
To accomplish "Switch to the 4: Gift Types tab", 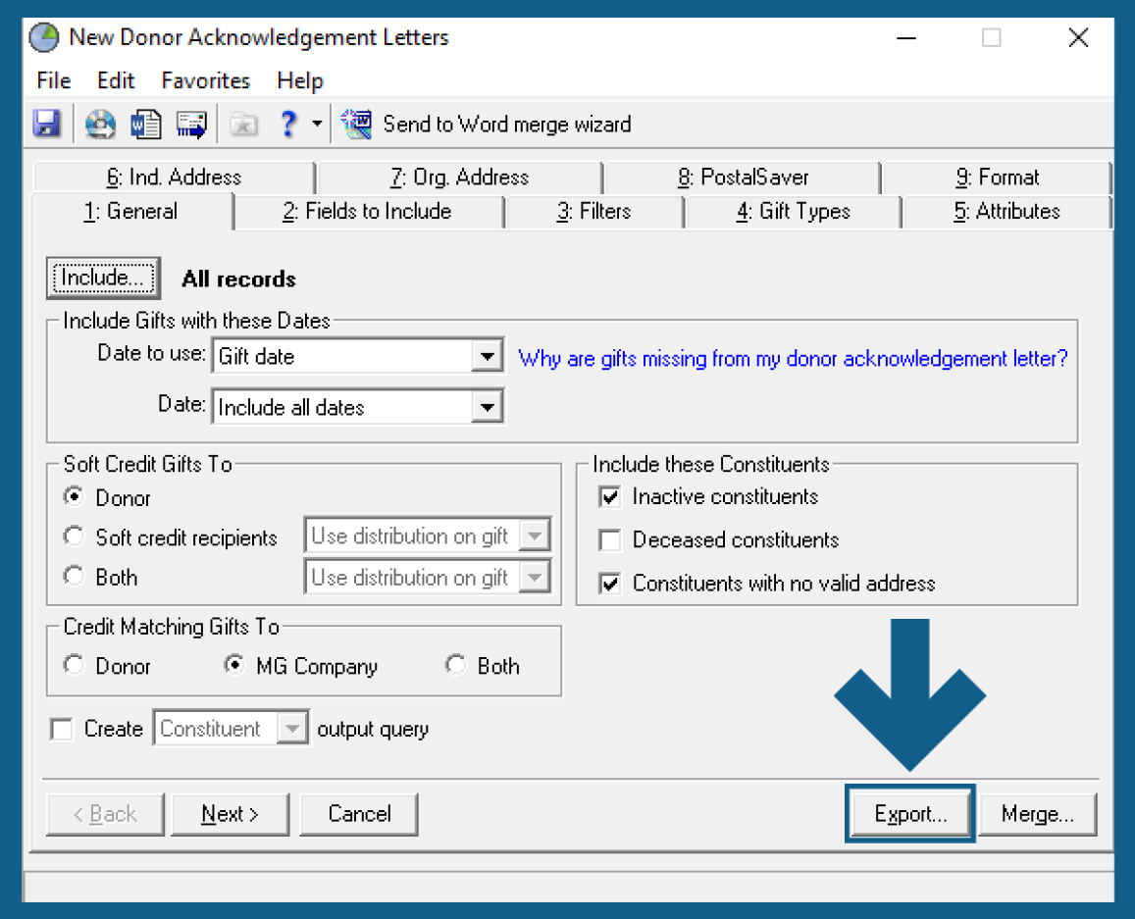I will pyautogui.click(x=794, y=211).
